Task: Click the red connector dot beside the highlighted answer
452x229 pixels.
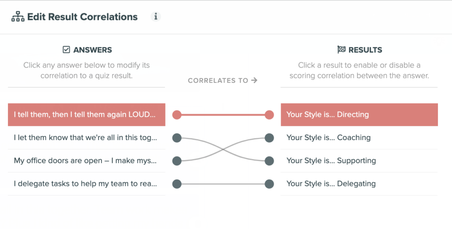Action: tap(177, 115)
